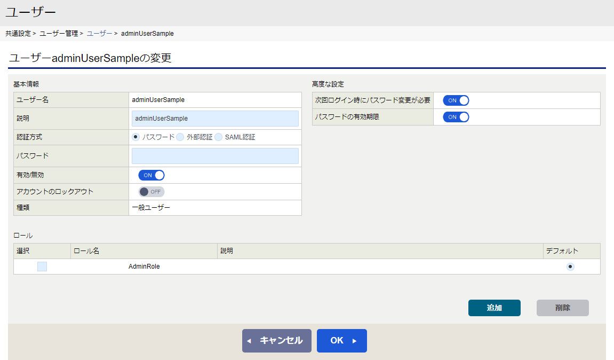
Task: Click the 一般ユーザー type value
Action: [151, 208]
